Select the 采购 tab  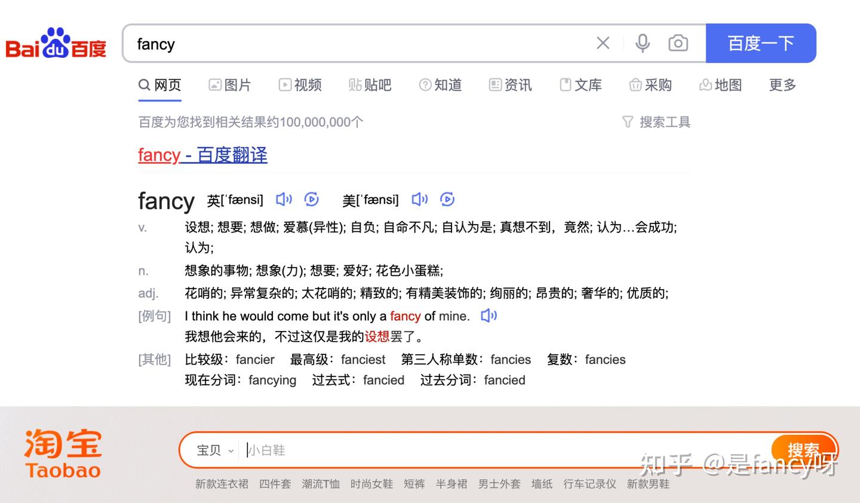click(651, 85)
